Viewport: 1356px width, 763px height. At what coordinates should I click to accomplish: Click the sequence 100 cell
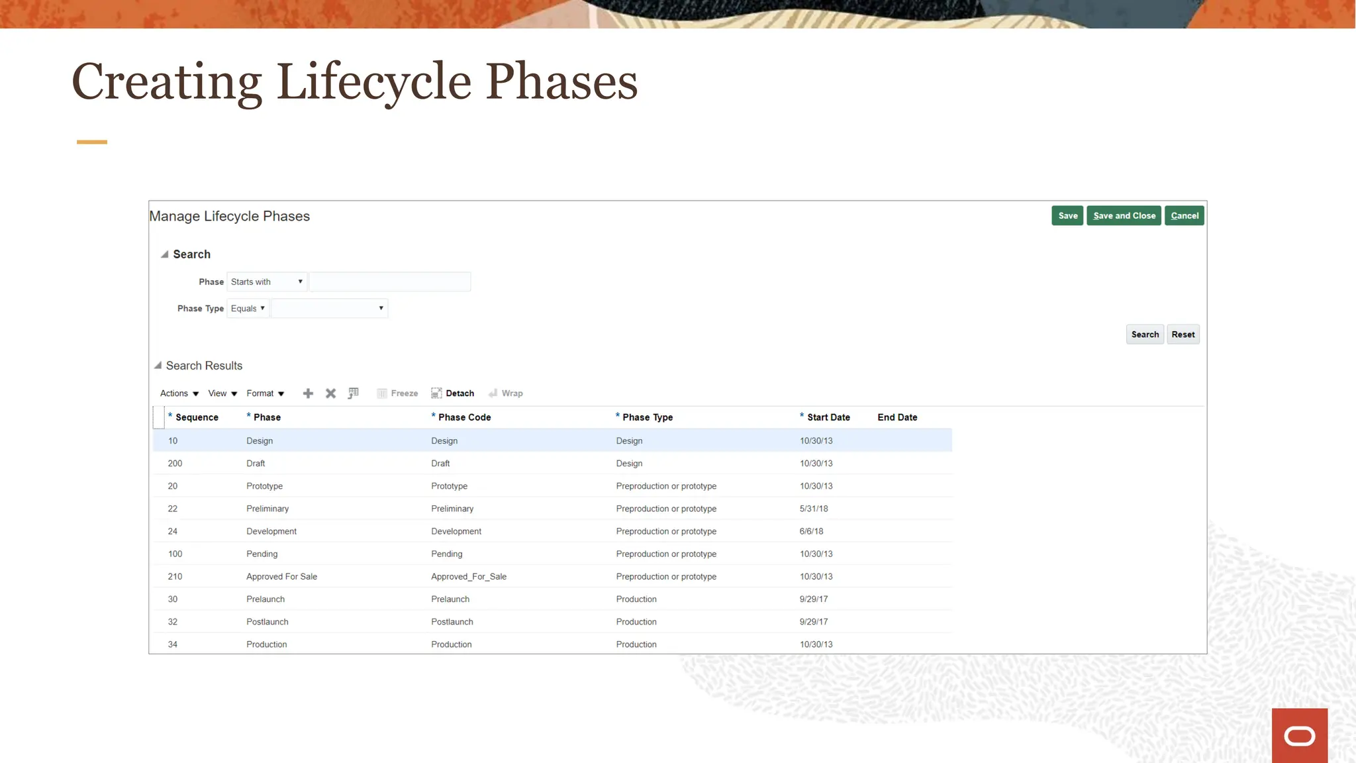(175, 554)
